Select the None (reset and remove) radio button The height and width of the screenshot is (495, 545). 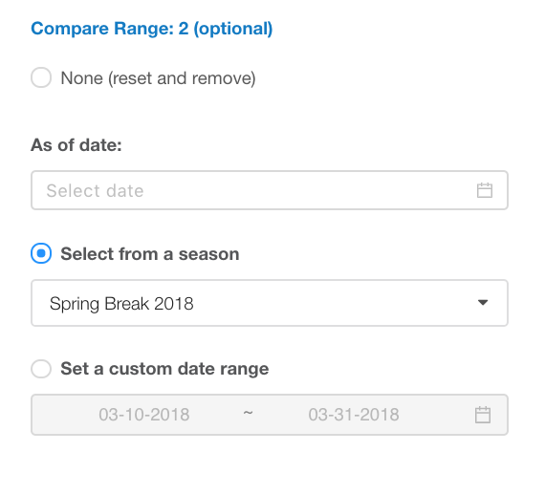coord(41,77)
